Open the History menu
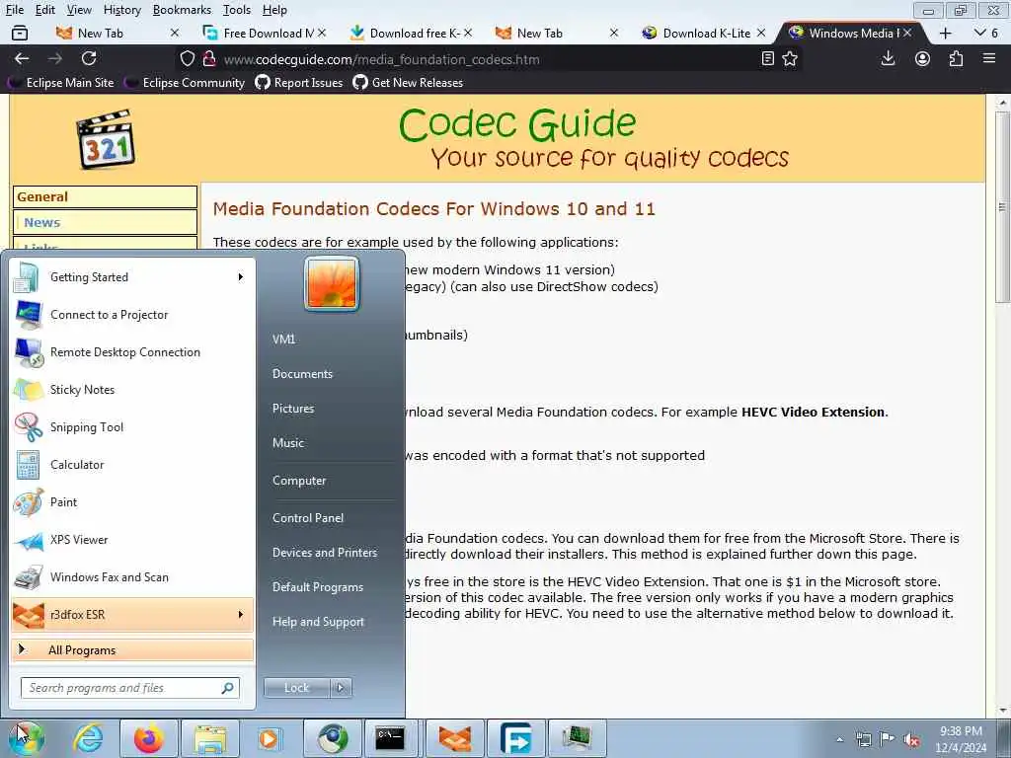Viewport: 1011px width, 758px height. coord(121,10)
